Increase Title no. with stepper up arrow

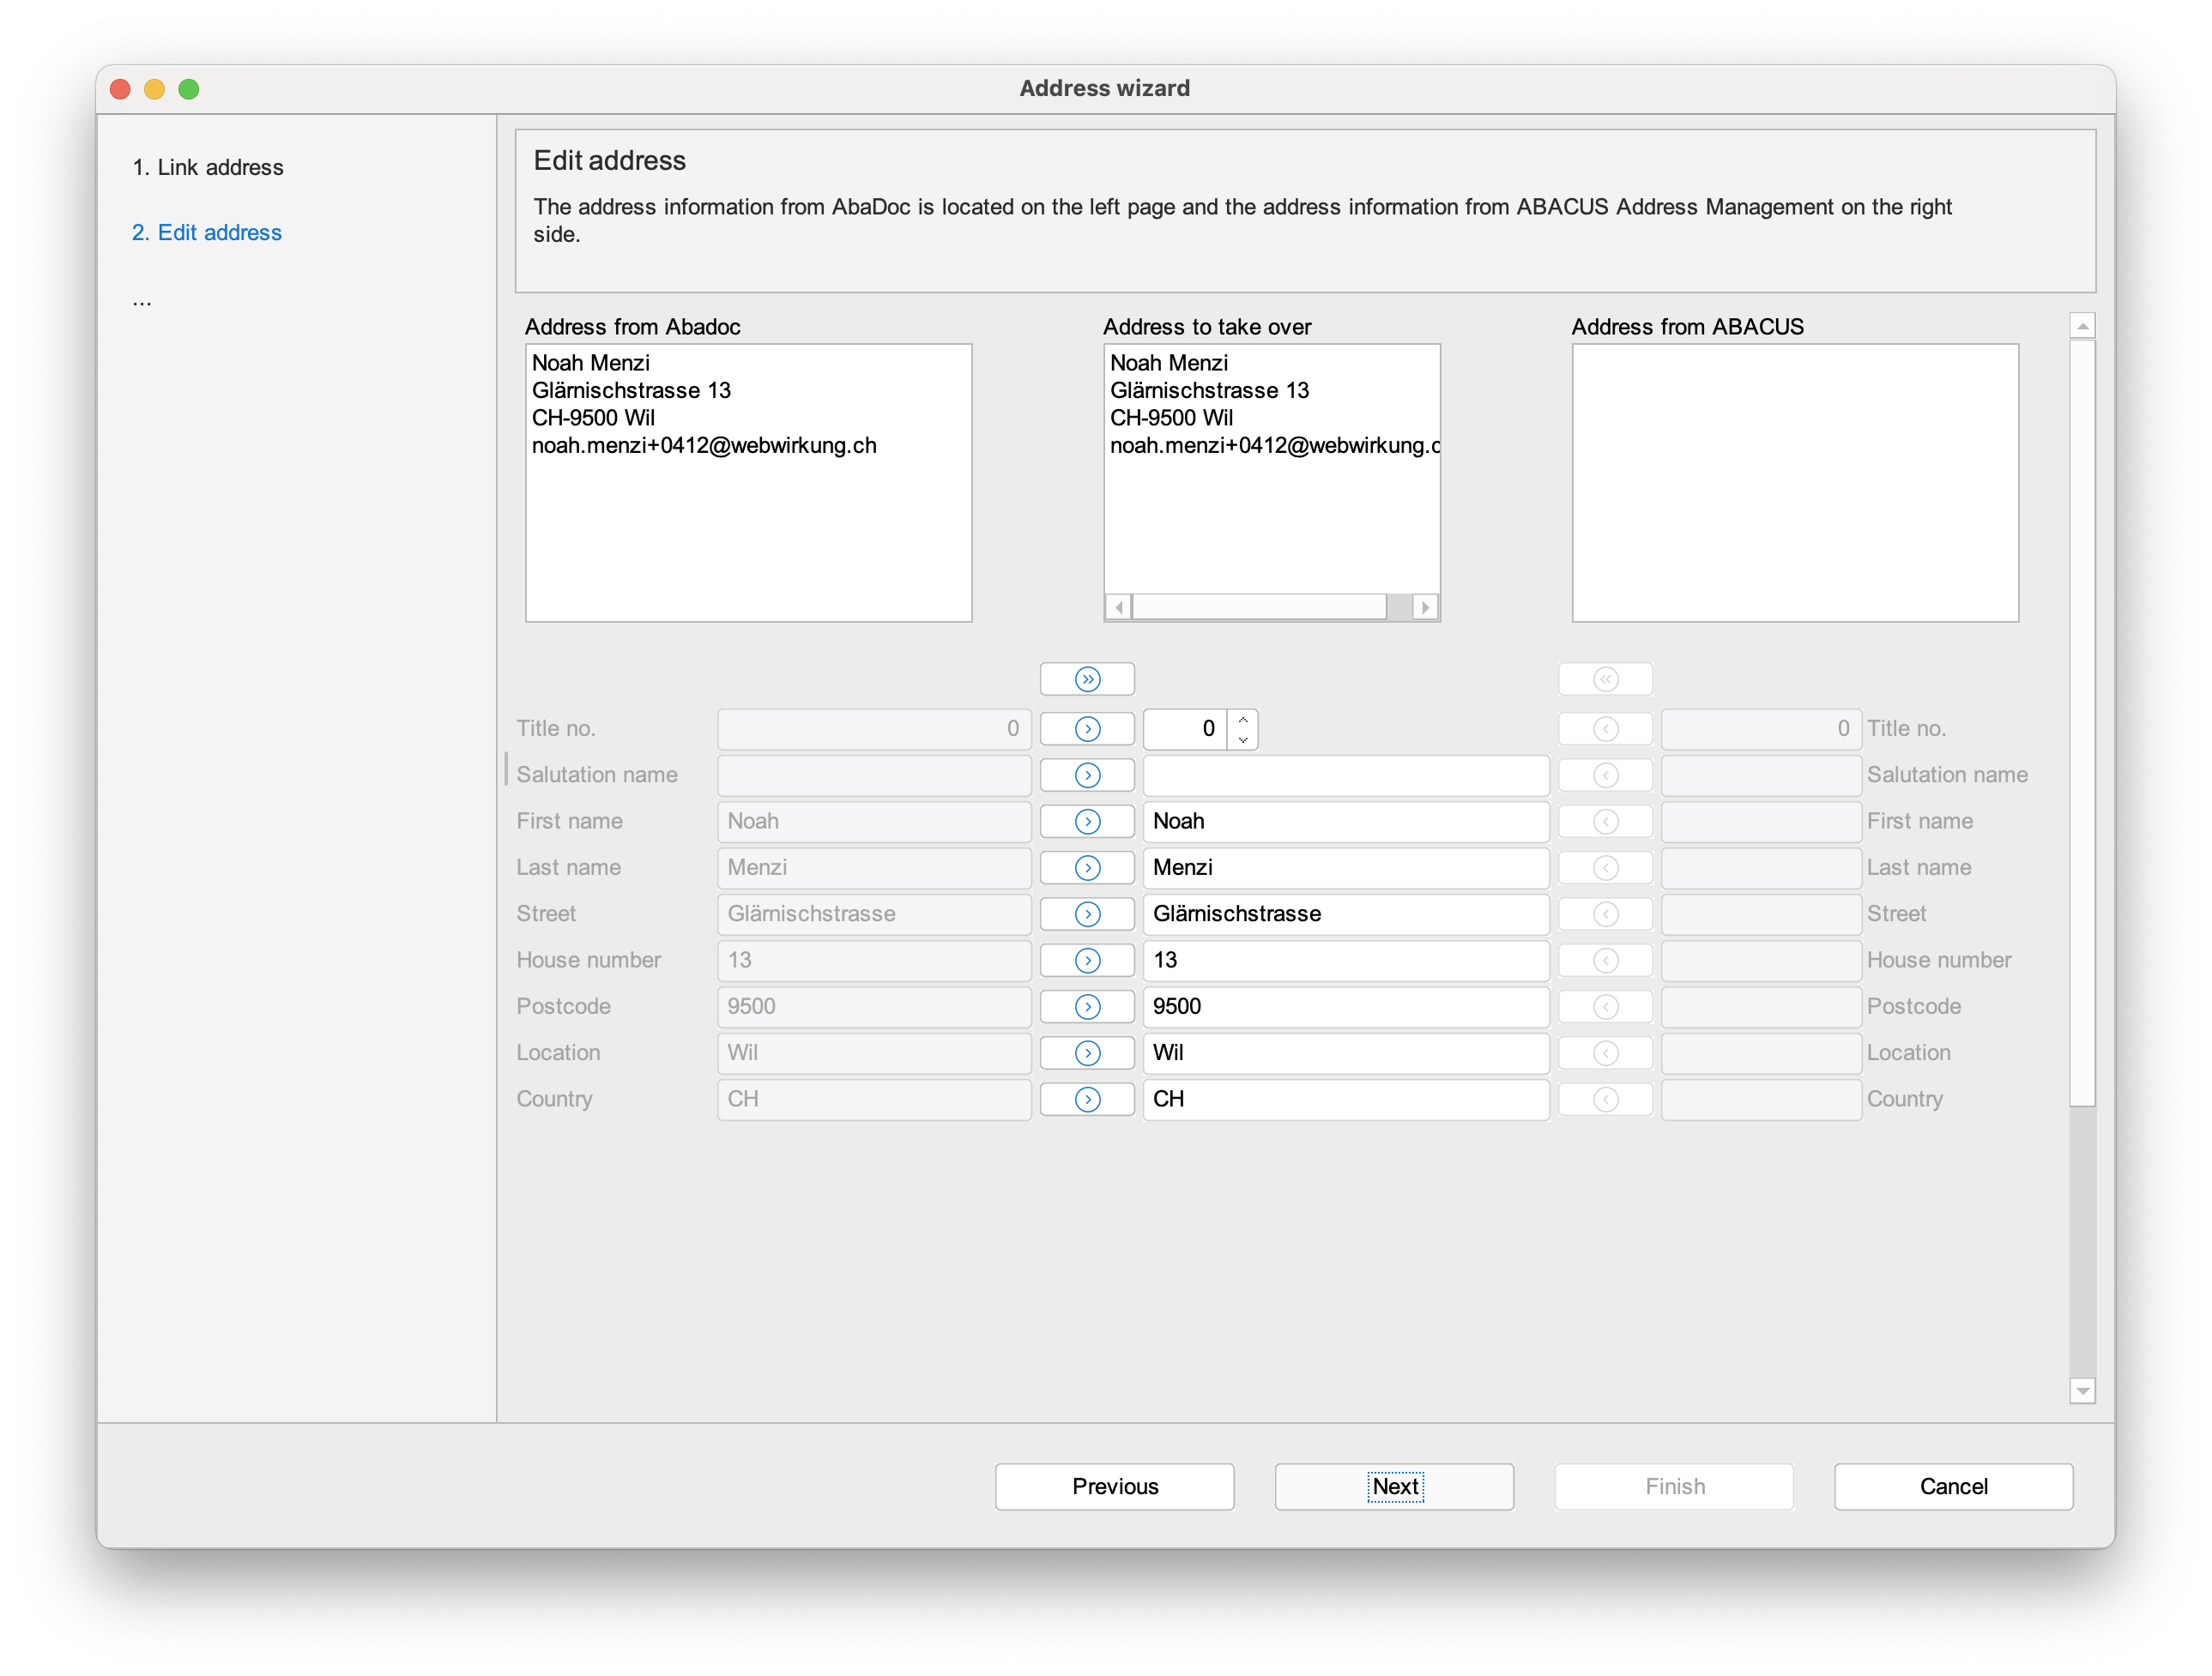click(x=1243, y=720)
